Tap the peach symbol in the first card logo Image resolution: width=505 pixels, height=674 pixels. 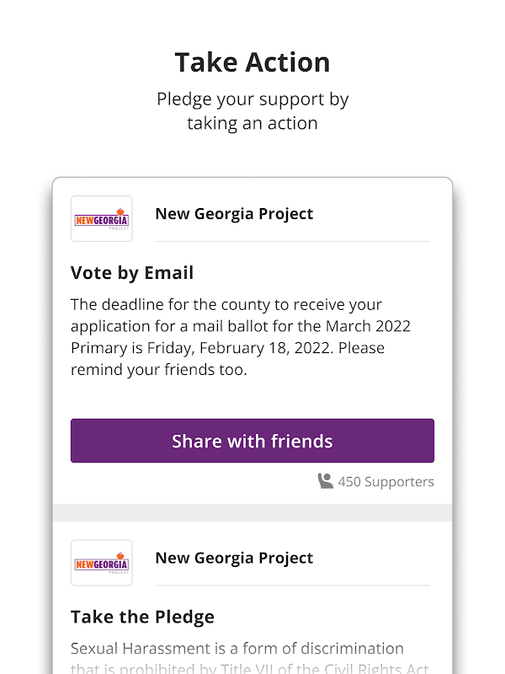(x=120, y=211)
